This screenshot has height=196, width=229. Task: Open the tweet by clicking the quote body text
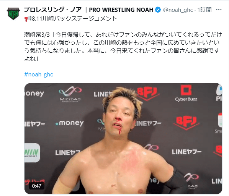[x=123, y=47]
